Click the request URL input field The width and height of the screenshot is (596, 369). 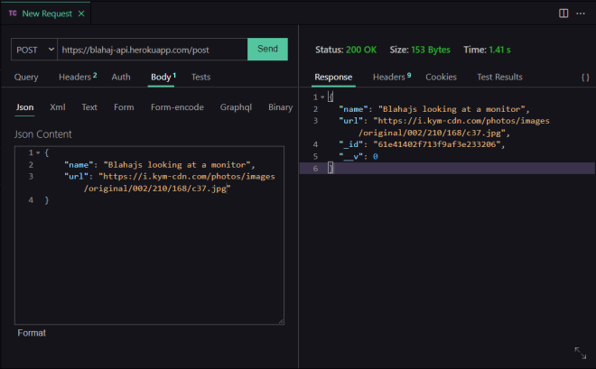[x=151, y=49]
